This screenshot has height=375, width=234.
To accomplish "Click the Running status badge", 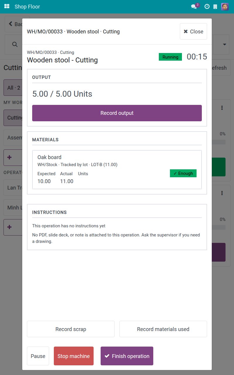I will [x=170, y=57].
